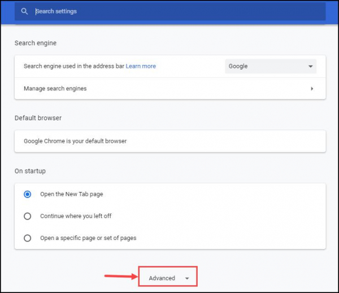Click the down arrow next to Advanced
This screenshot has height=293, width=339.
pyautogui.click(x=187, y=278)
